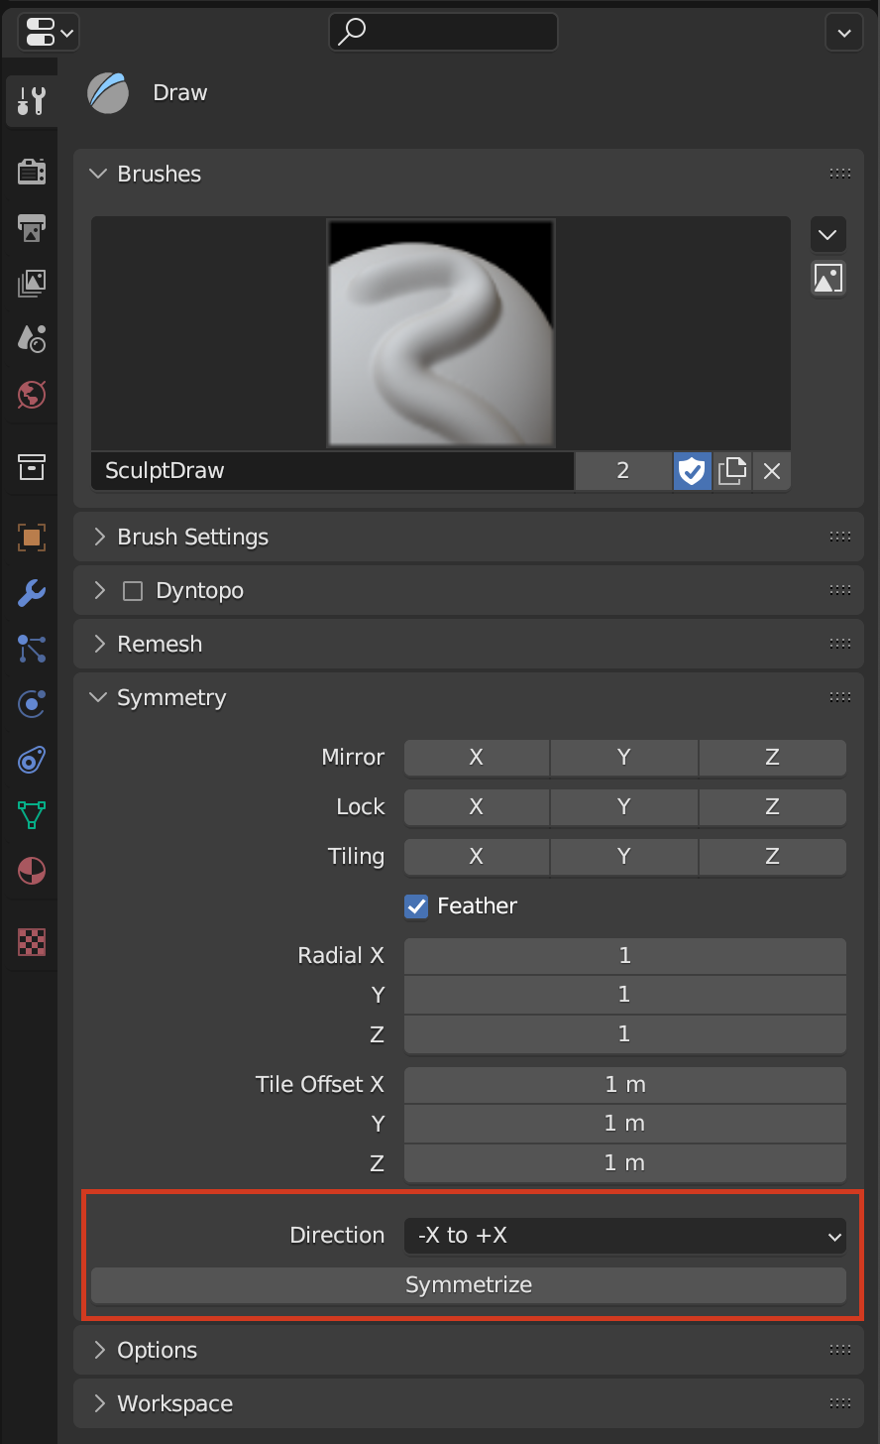Select the Output properties tab

pyautogui.click(x=31, y=227)
